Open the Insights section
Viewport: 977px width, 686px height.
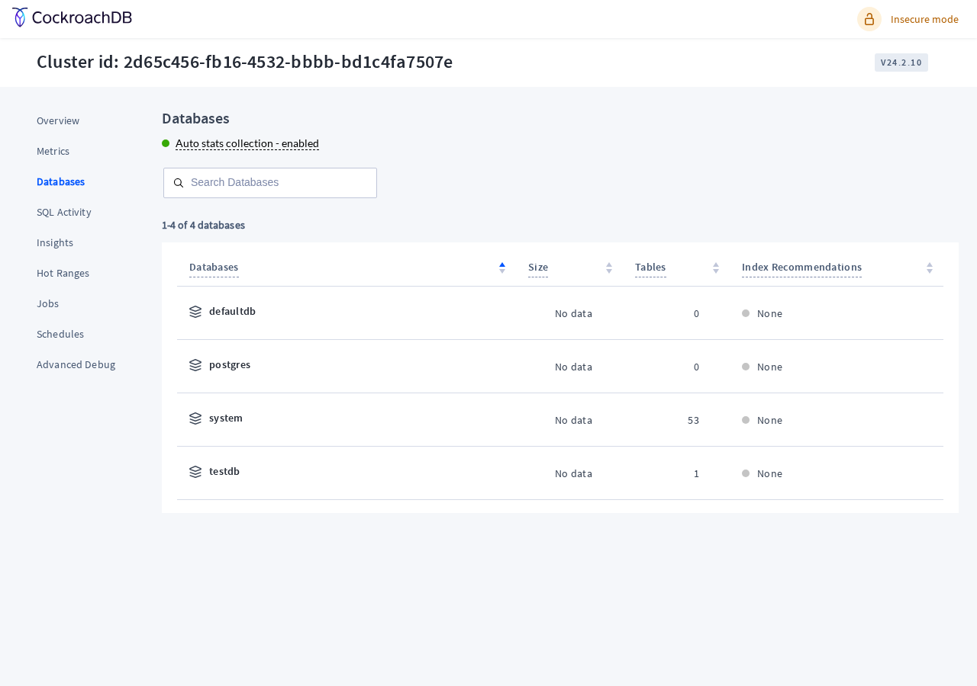coord(55,242)
